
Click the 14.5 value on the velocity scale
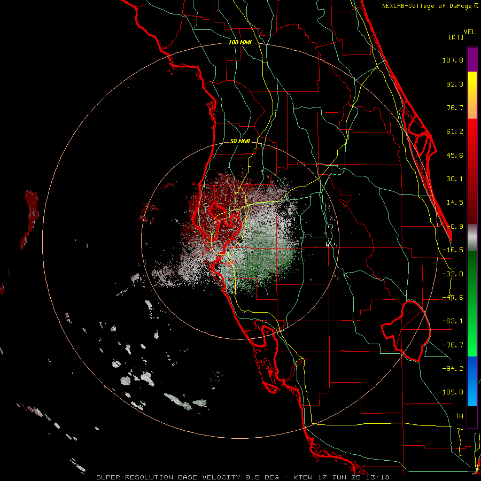pyautogui.click(x=455, y=203)
